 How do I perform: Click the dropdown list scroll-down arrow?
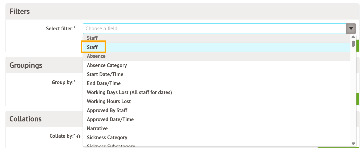pos(353,144)
